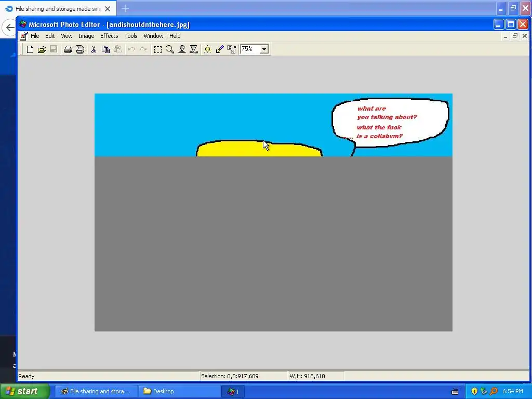Click the network connection tray icon
The image size is (532, 399).
tap(484, 391)
